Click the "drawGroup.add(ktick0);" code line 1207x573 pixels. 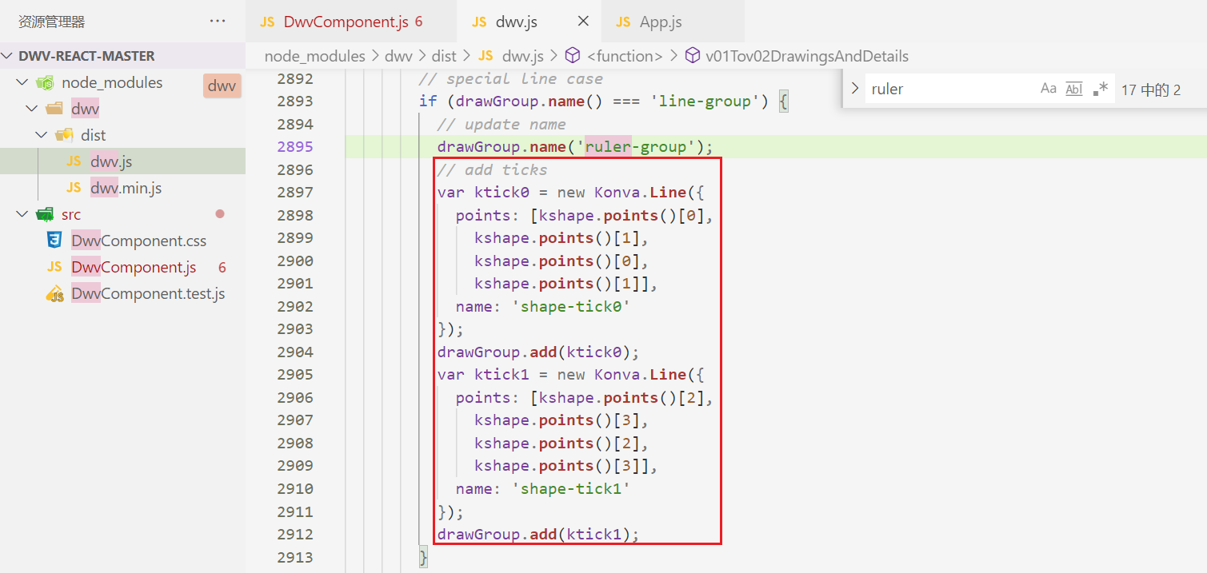click(538, 352)
